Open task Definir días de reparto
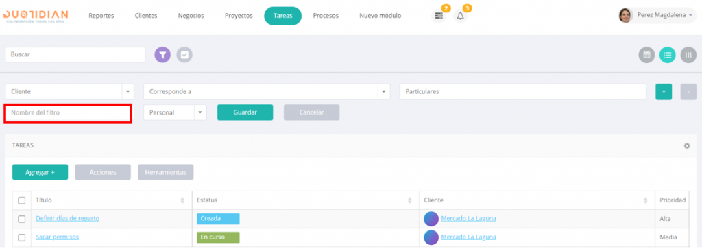Screen dimensions: 702x249 click(x=68, y=219)
